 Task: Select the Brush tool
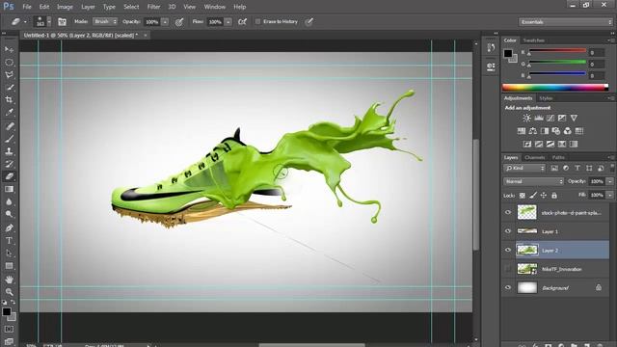9,139
